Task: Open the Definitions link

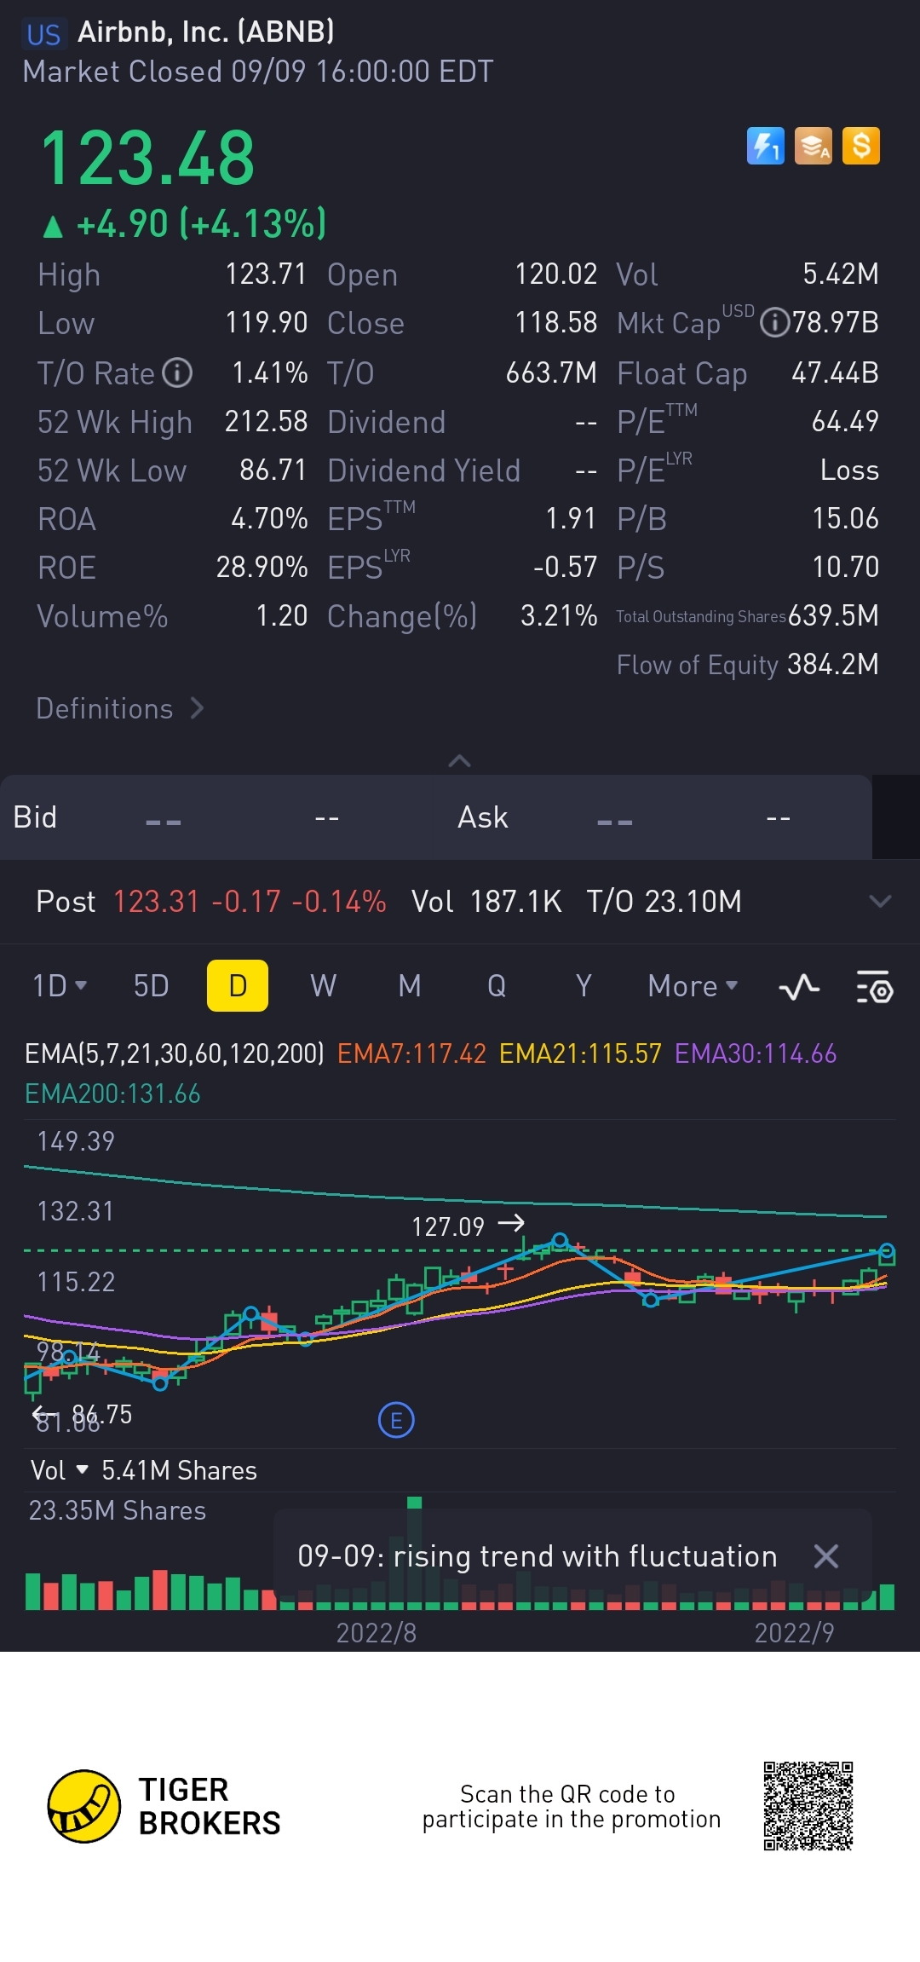Action: [119, 708]
